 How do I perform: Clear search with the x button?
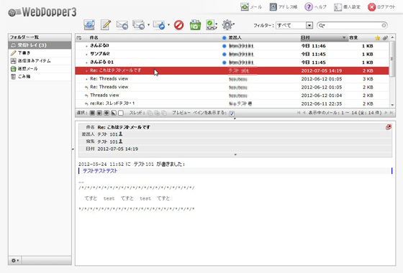[x=384, y=25]
